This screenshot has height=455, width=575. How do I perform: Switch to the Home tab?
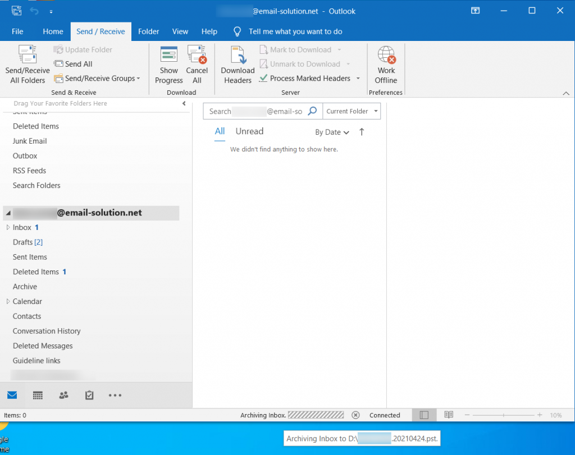(53, 31)
